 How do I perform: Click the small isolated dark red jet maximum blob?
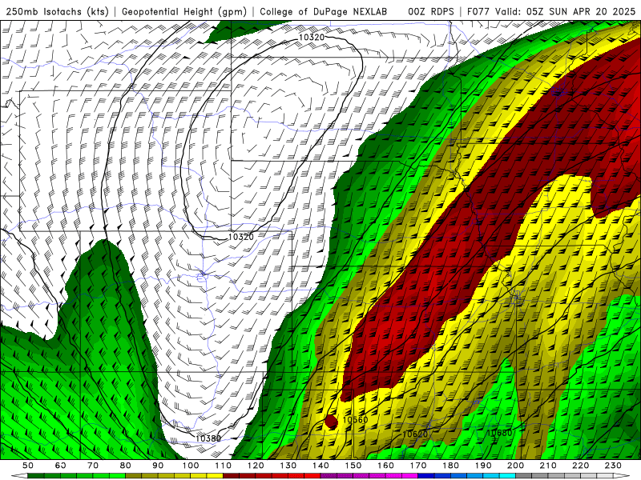click(x=331, y=422)
